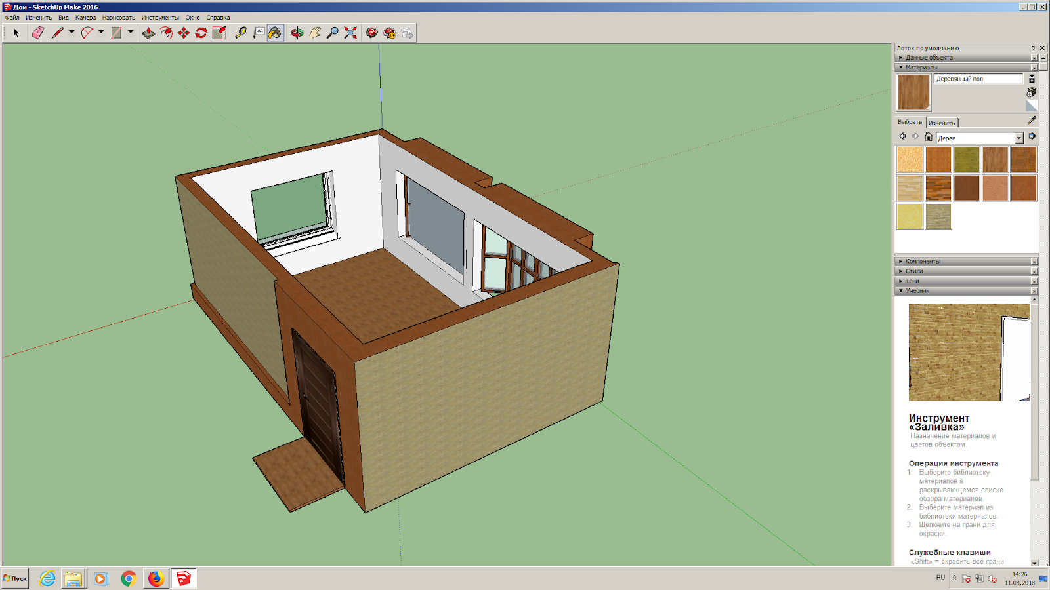1050x590 pixels.
Task: Switch to the Изменить tab
Action: pos(942,123)
